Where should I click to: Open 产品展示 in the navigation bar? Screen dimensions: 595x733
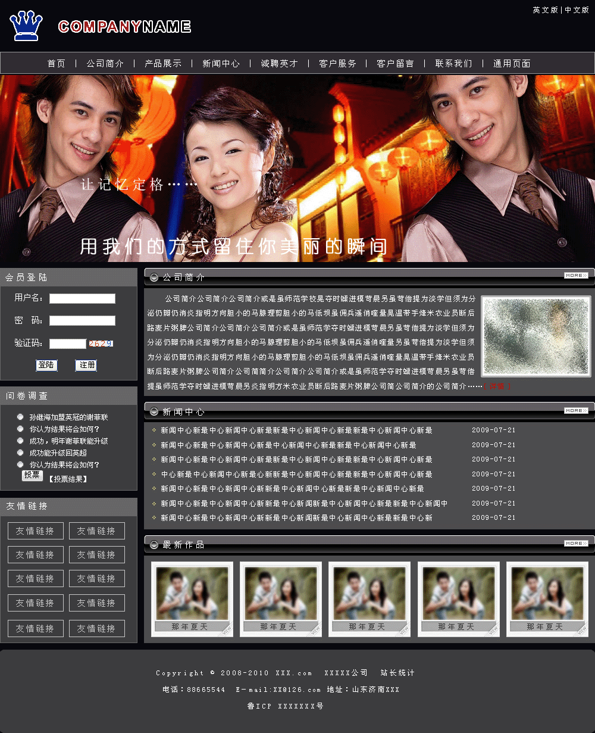pos(163,64)
